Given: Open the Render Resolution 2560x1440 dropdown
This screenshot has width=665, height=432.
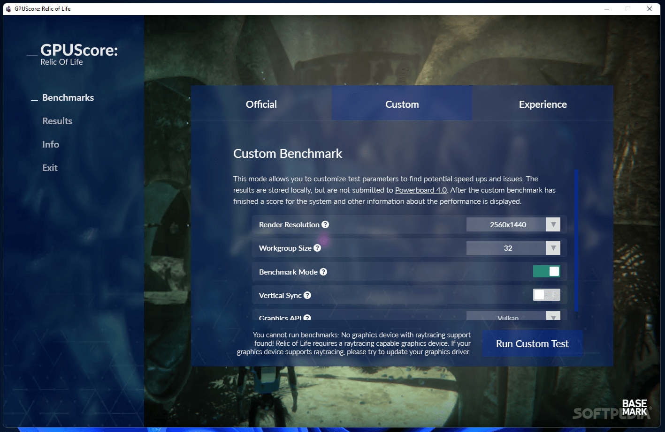Looking at the screenshot, I should (x=513, y=224).
